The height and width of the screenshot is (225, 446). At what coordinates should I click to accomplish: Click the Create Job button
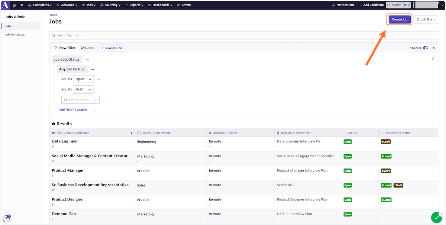click(x=400, y=19)
